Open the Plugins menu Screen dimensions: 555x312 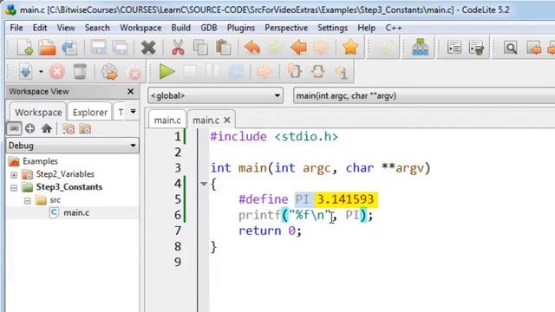241,28
